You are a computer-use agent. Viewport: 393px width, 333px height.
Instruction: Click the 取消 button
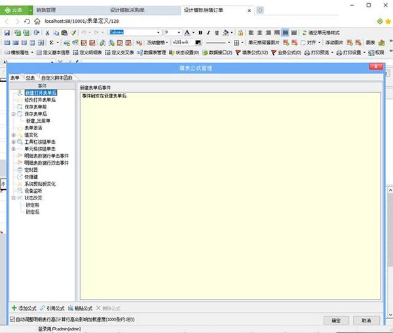pyautogui.click(x=366, y=320)
